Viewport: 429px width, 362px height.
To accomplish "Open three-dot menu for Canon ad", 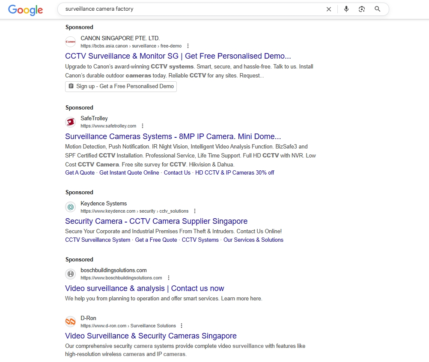I will (188, 46).
